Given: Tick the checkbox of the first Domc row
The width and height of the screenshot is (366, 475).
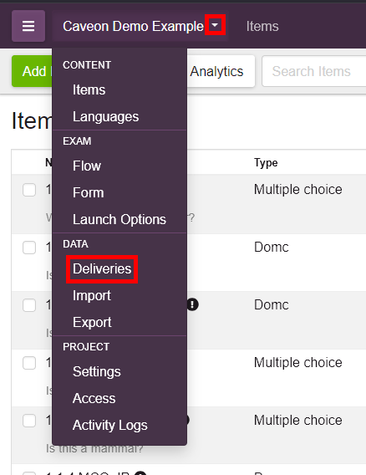Looking at the screenshot, I should click(x=29, y=248).
